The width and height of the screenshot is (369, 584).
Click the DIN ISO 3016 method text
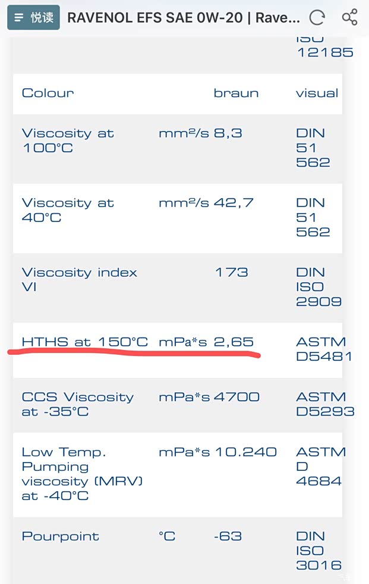coord(319,551)
